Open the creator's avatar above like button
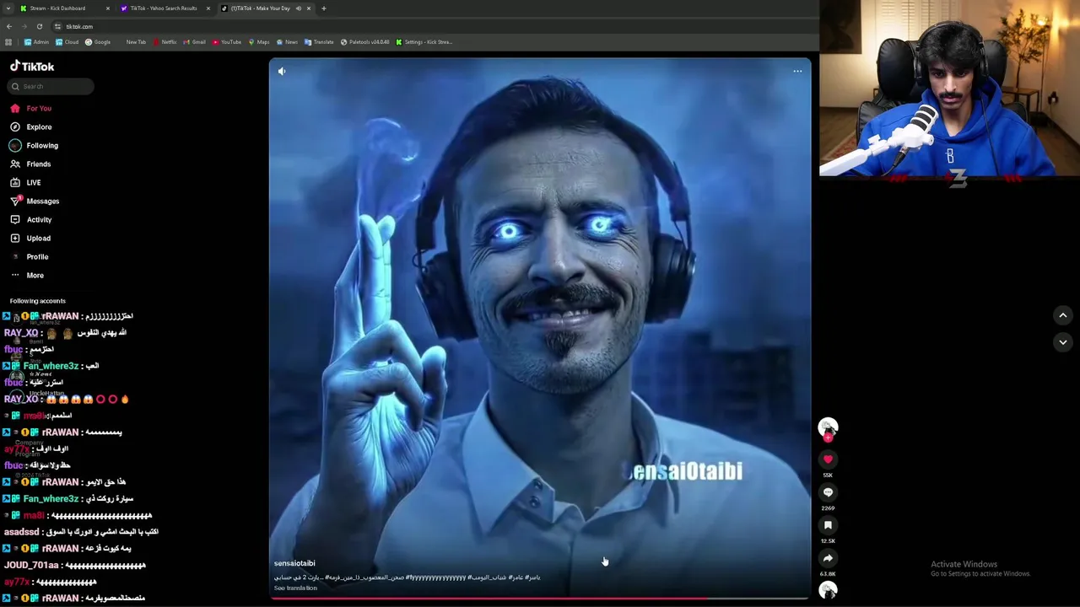Image resolution: width=1080 pixels, height=607 pixels. tap(828, 427)
